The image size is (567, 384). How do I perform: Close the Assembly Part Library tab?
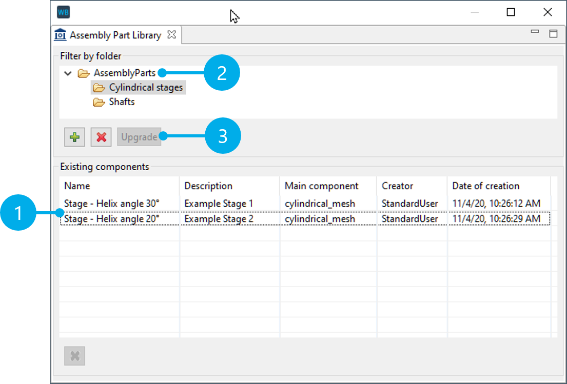coord(172,35)
